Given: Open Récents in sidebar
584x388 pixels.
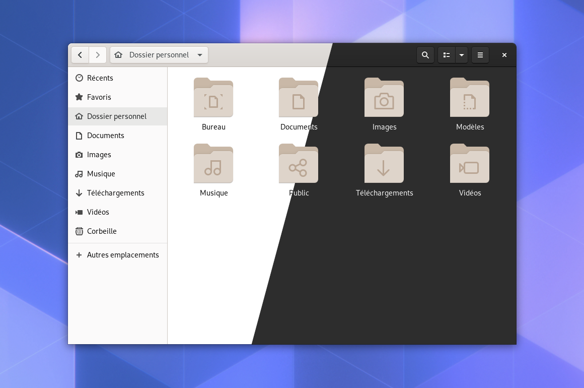Looking at the screenshot, I should (x=117, y=78).
